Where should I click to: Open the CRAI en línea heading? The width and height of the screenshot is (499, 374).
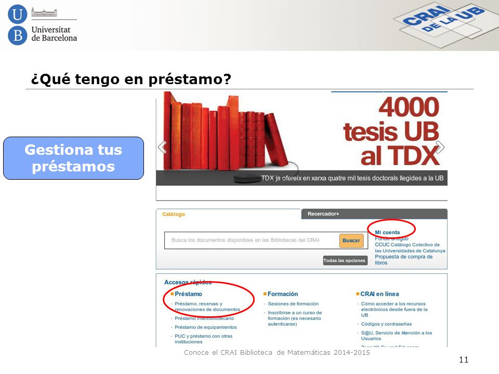pyautogui.click(x=379, y=294)
